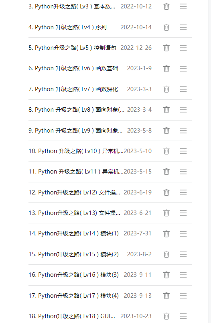Remove the Lv11 异常机 article
Image resolution: width=211 pixels, height=323 pixels.
pyautogui.click(x=166, y=172)
